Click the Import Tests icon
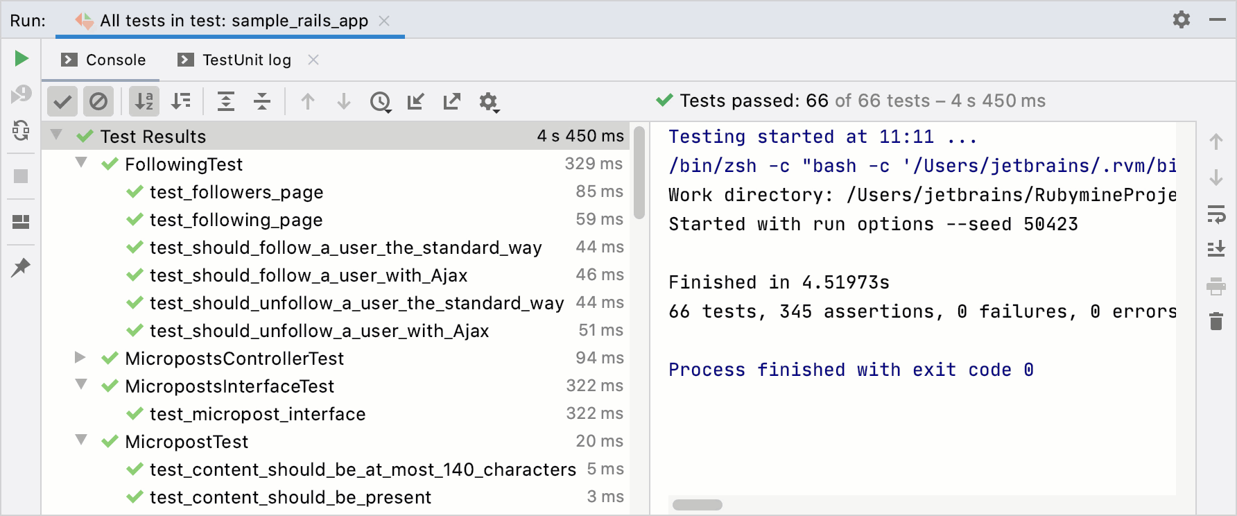The height and width of the screenshot is (516, 1237). click(416, 101)
